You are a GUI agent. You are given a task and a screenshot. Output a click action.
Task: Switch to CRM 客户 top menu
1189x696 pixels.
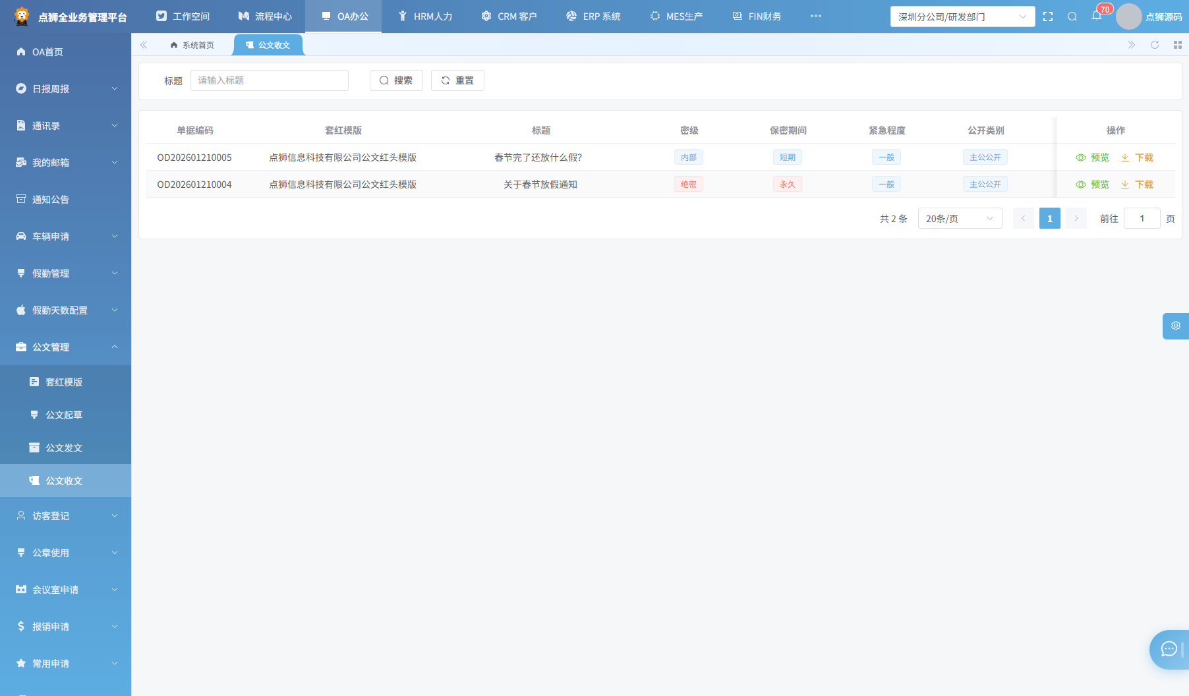(509, 16)
